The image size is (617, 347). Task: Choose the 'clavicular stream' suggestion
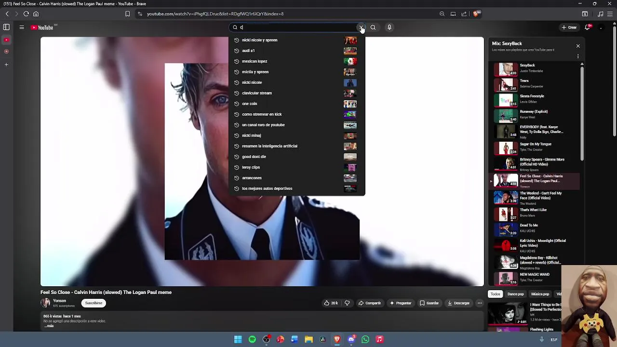pos(296,93)
